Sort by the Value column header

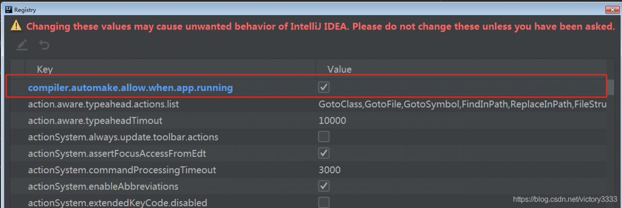pyautogui.click(x=462, y=69)
